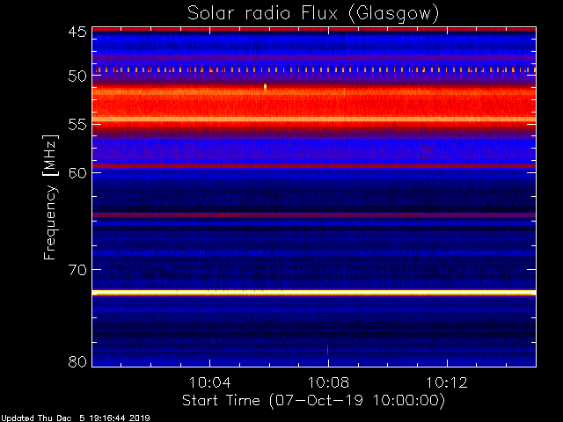The image size is (563, 422).
Task: Click the 'Start Time (07-Oct-19 10:00:00)' label
Action: 313,401
